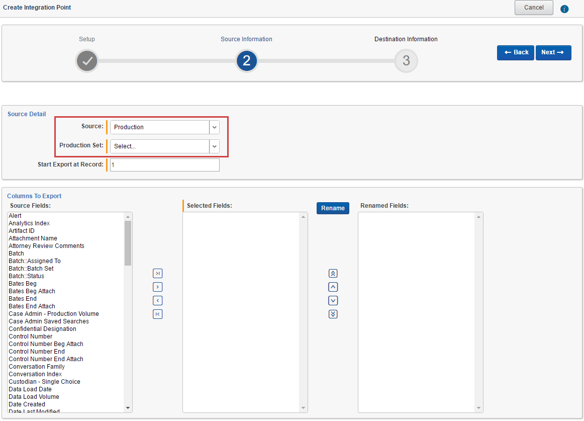Select Batch::Status field

[x=27, y=276]
